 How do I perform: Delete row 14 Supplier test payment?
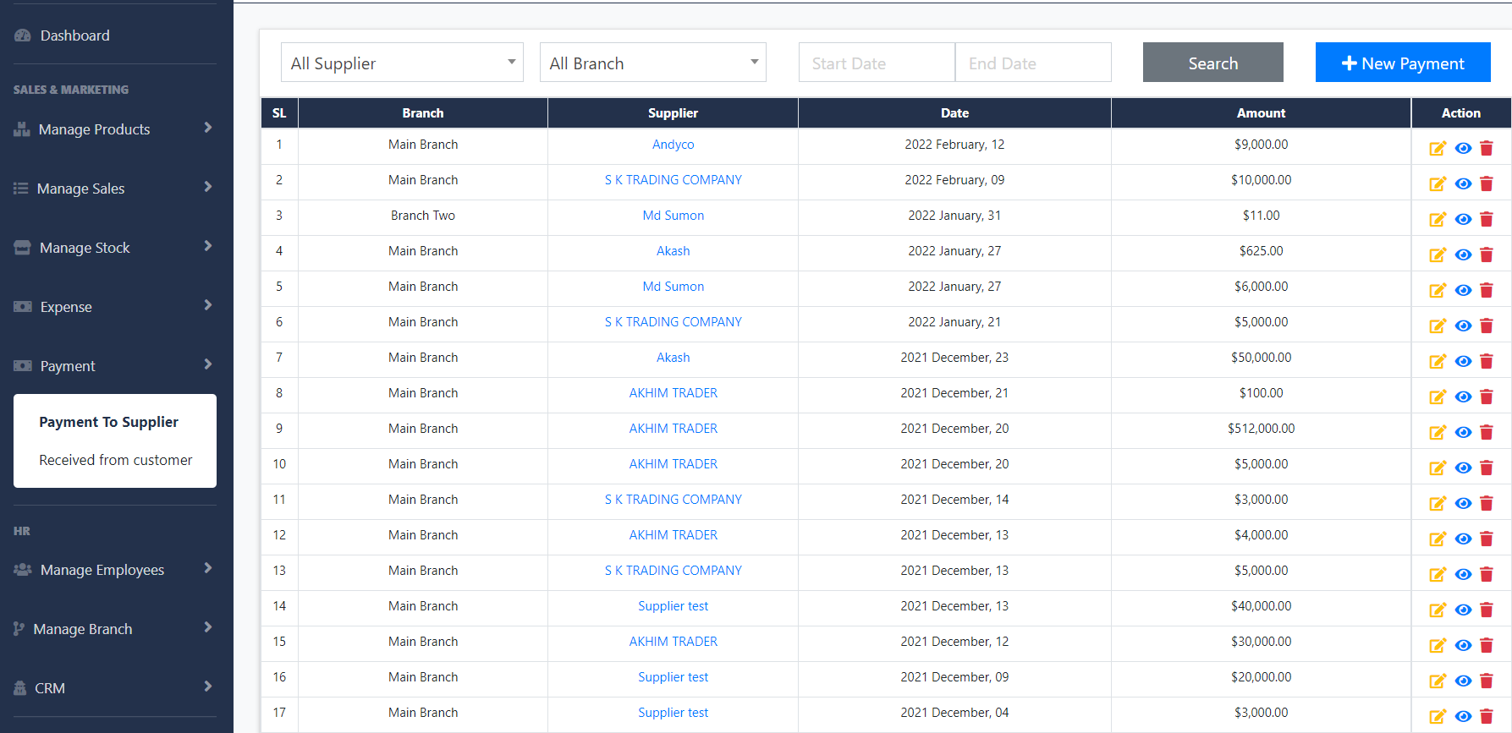pyautogui.click(x=1486, y=610)
